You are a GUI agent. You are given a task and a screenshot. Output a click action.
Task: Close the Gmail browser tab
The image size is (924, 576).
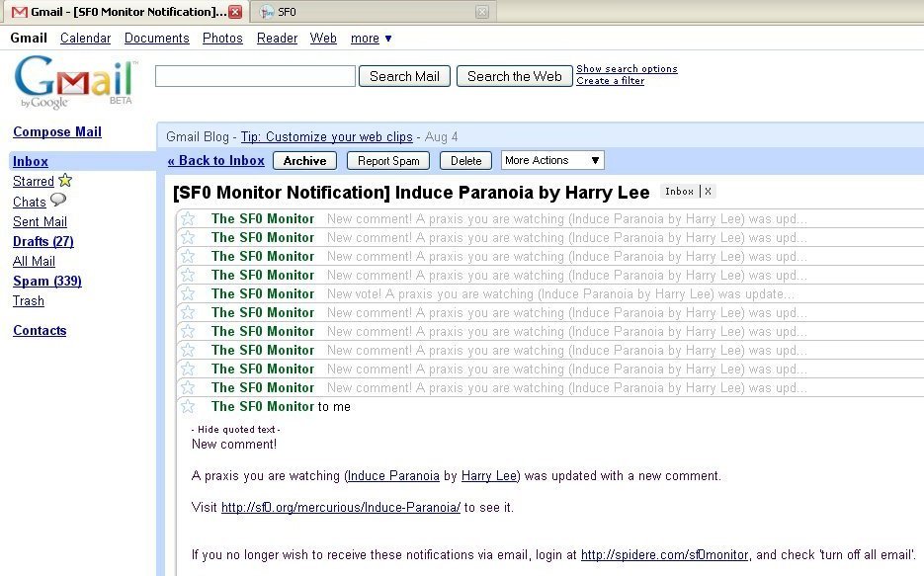coord(235,12)
